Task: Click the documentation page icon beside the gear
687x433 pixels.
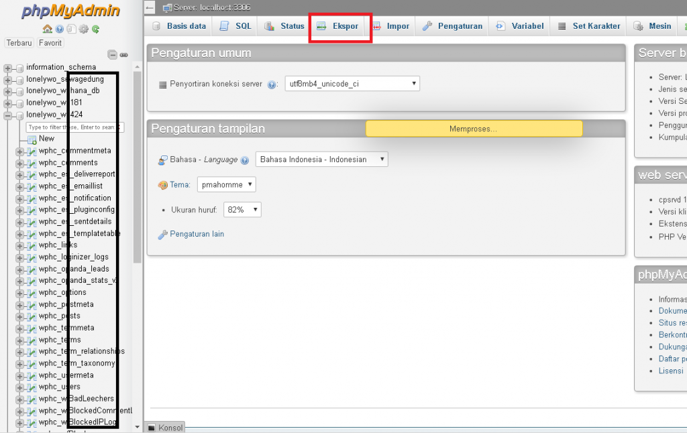Action: click(71, 29)
